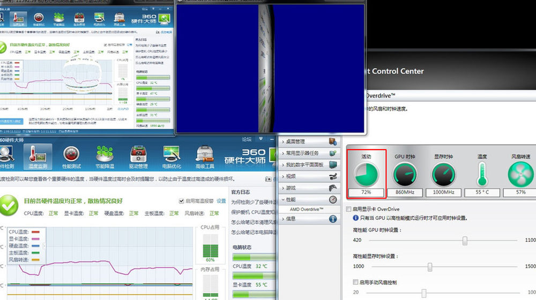Click the 常用显示器任务 row icon
Image resolution: width=536 pixels, height=300 pixels.
click(x=333, y=153)
